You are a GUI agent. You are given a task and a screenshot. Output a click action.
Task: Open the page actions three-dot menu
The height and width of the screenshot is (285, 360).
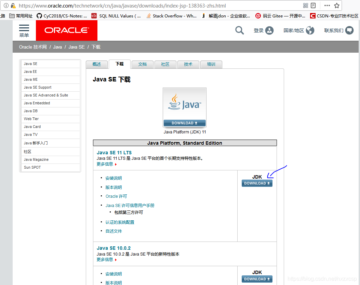327,5
